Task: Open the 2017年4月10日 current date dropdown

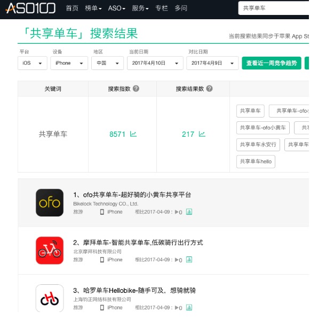Action: 155,63
